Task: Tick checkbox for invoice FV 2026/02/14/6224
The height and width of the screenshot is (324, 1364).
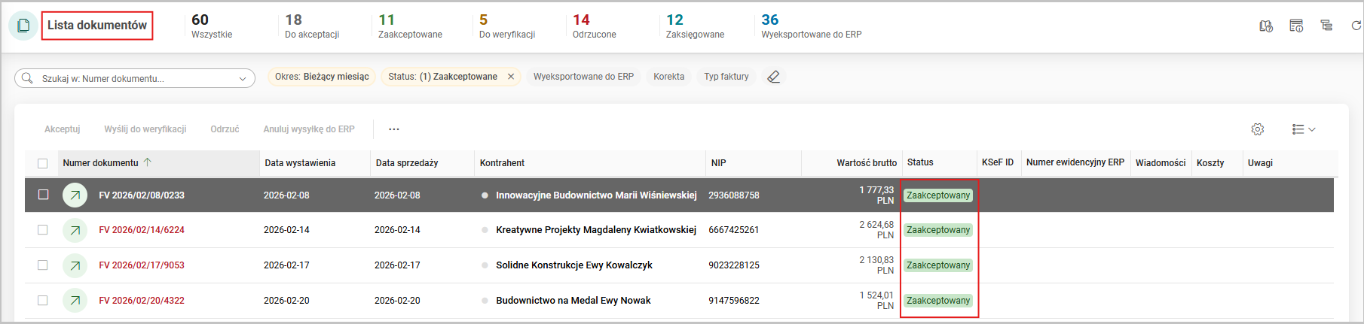Action: click(43, 230)
